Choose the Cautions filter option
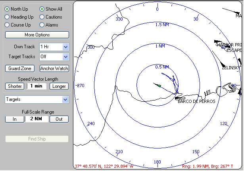Screen dimensions: 244x171 42,17
